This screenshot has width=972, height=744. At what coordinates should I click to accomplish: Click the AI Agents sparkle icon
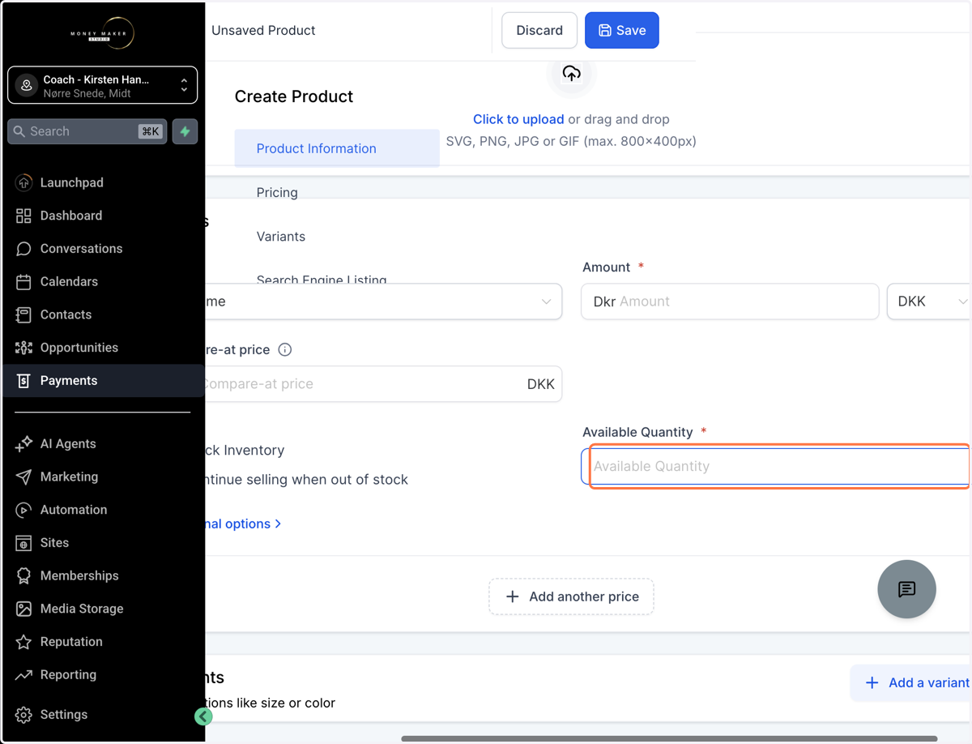(23, 444)
